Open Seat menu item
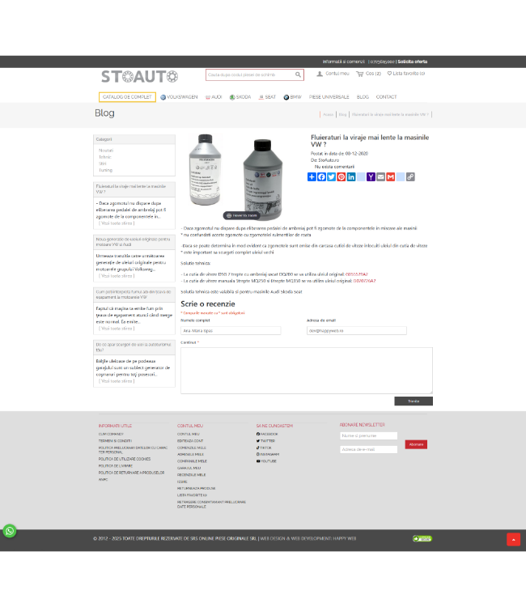Viewport: 526px width, 607px height. click(x=267, y=97)
